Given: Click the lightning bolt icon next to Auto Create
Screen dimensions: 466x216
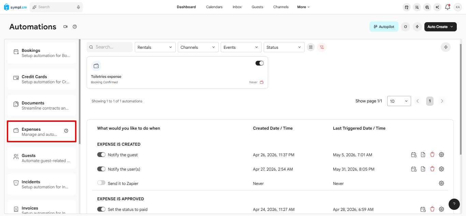Looking at the screenshot, I should coord(417,27).
